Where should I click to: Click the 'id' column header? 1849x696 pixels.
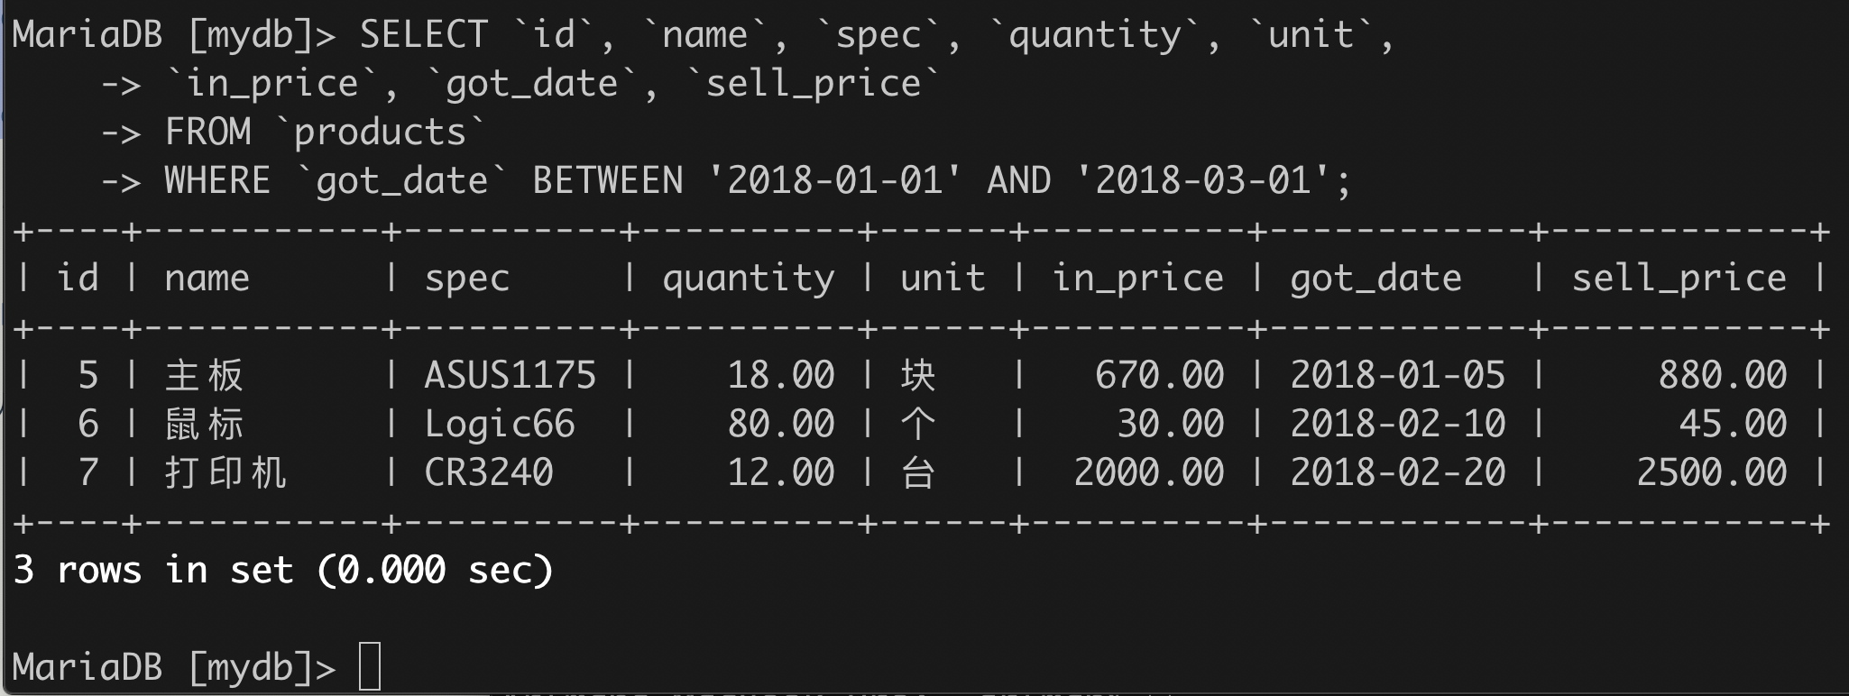pyautogui.click(x=78, y=278)
